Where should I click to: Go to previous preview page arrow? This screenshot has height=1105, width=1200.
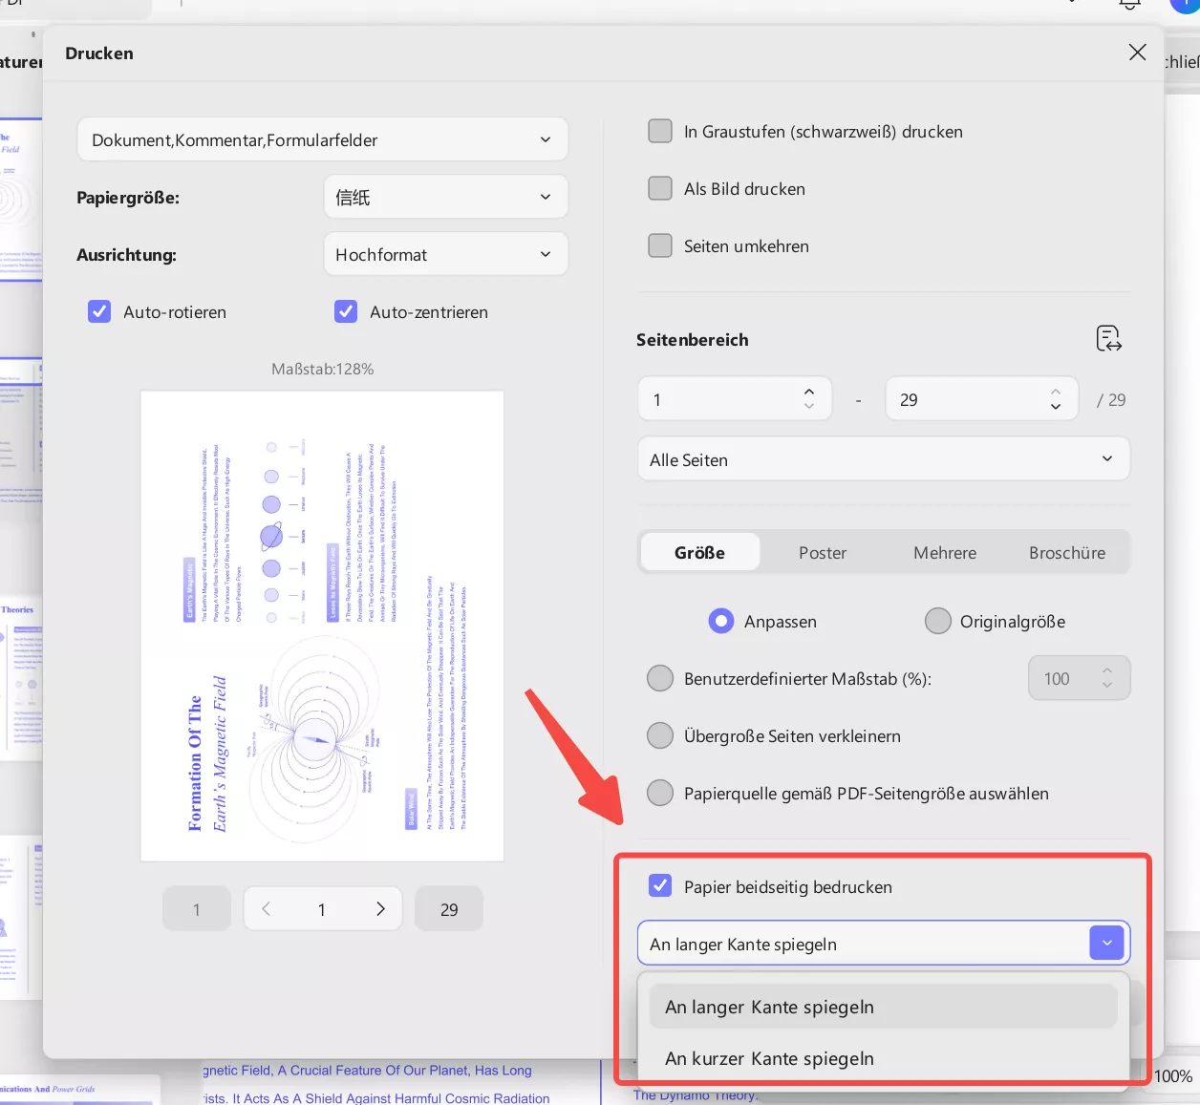click(267, 909)
